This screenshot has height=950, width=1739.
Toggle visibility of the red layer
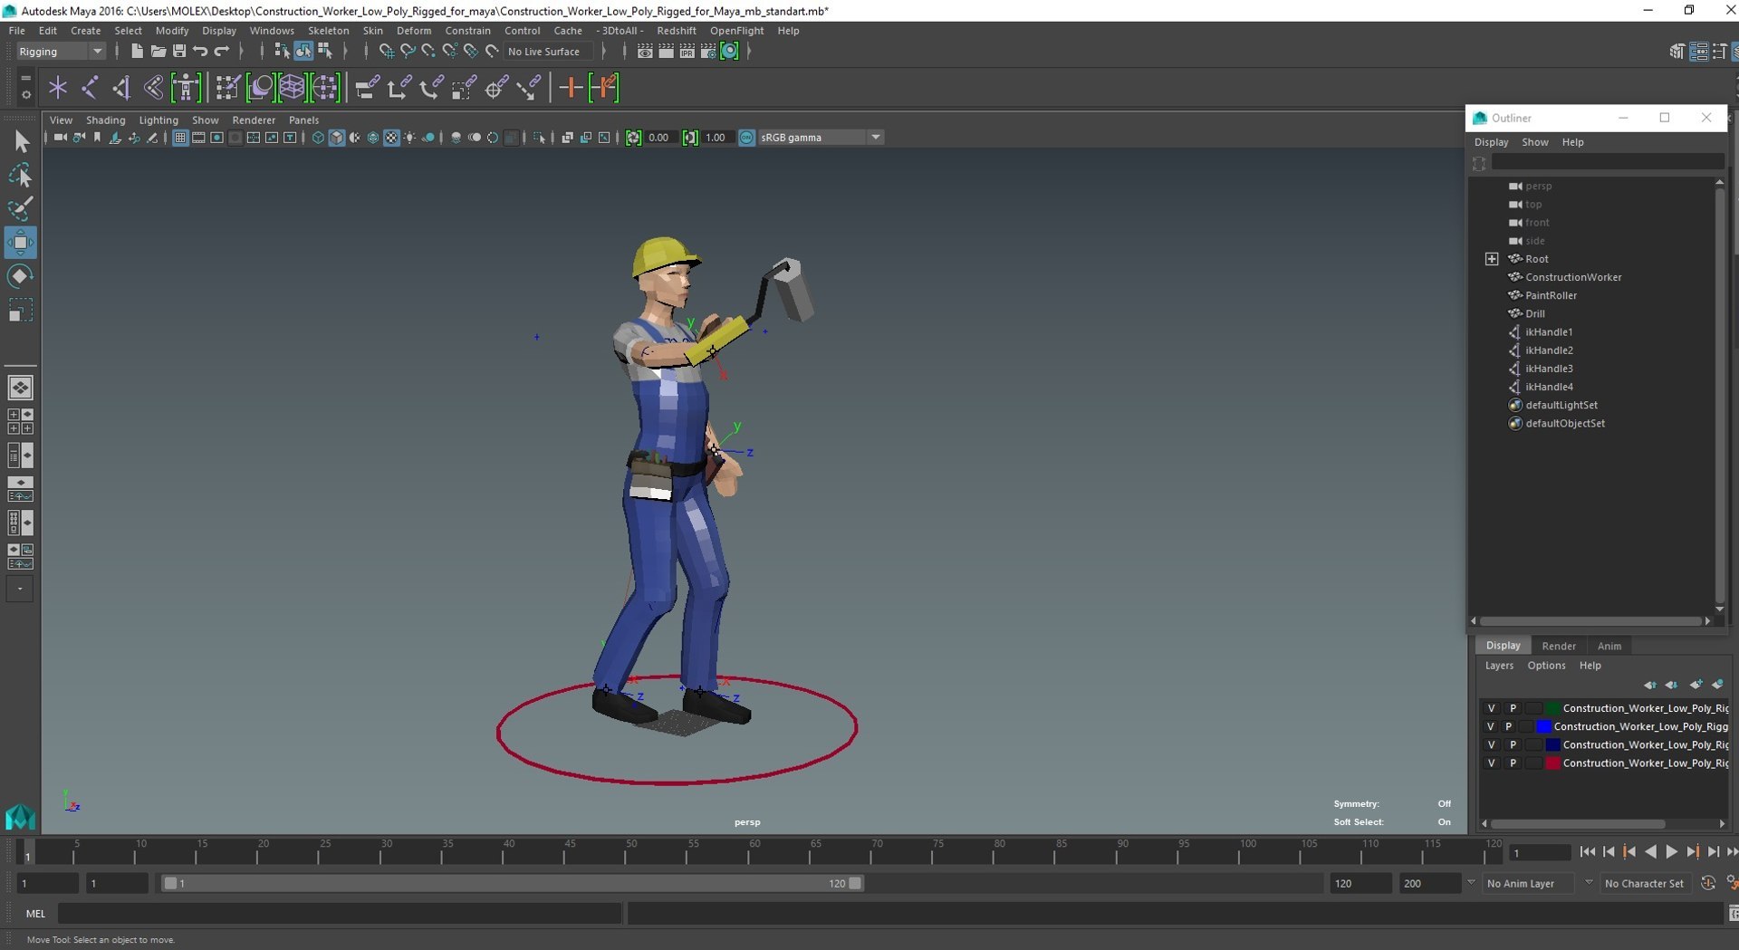pos(1491,763)
